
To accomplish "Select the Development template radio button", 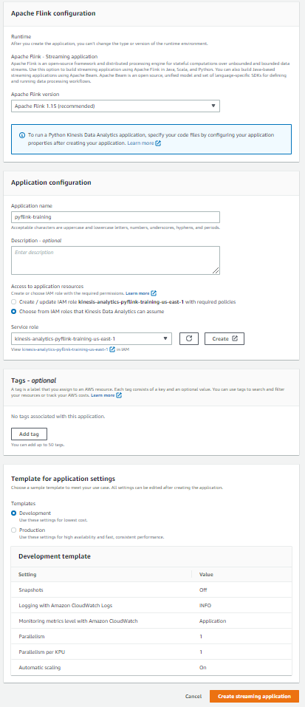I will [14, 513].
